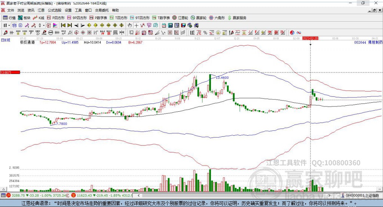Open the T四方形 tool
Viewport: 383px width, 207px height.
[119, 18]
